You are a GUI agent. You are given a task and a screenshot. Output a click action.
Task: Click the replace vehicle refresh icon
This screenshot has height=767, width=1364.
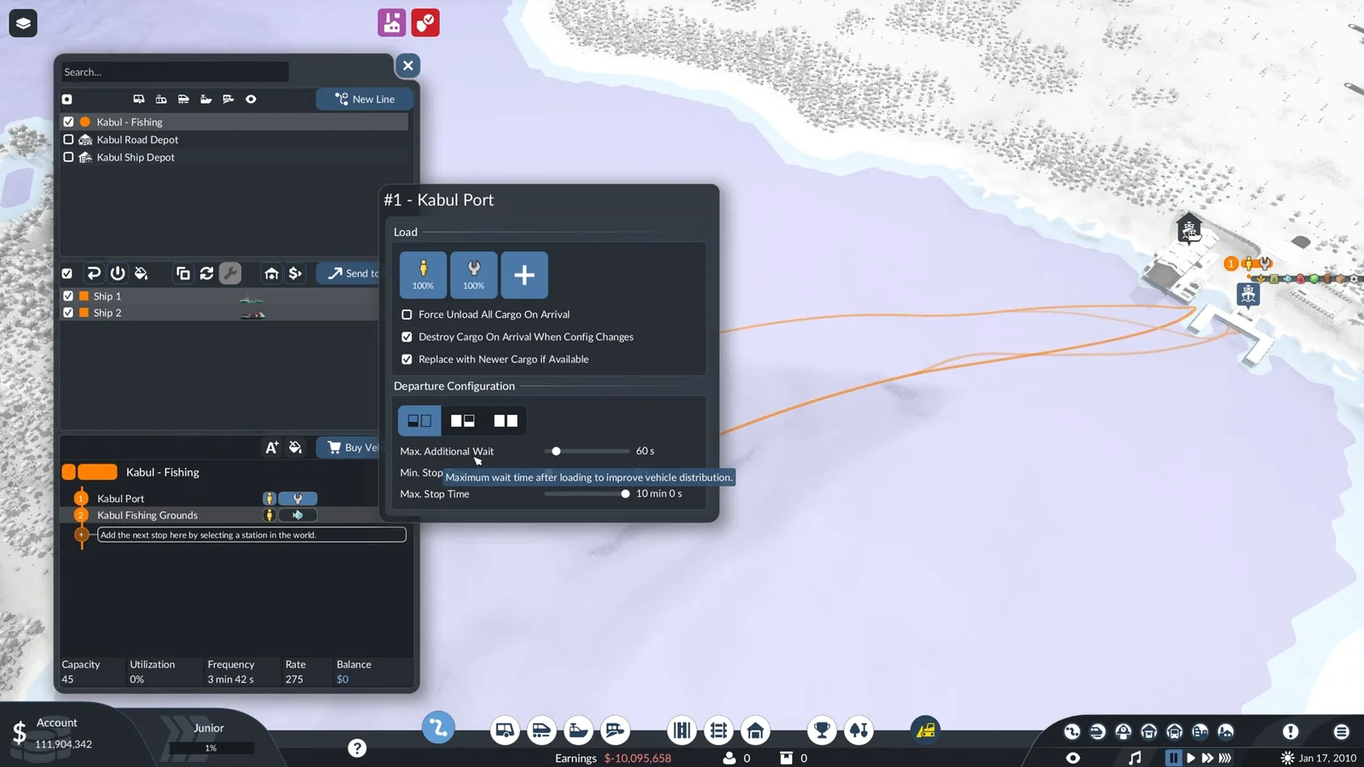coord(206,274)
